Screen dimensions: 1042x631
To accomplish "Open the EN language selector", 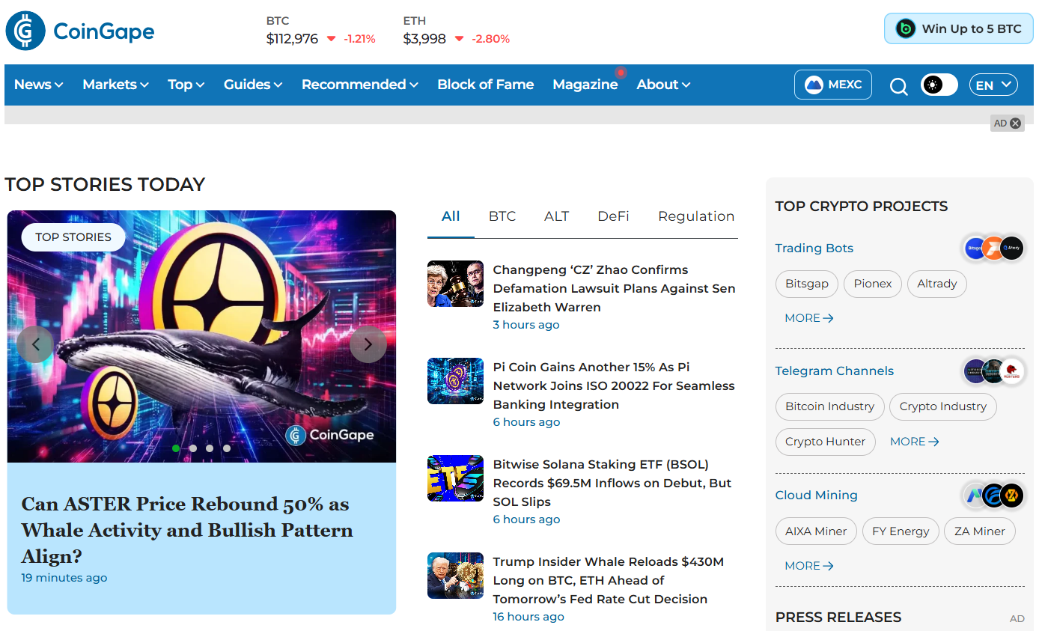I will pyautogui.click(x=994, y=85).
